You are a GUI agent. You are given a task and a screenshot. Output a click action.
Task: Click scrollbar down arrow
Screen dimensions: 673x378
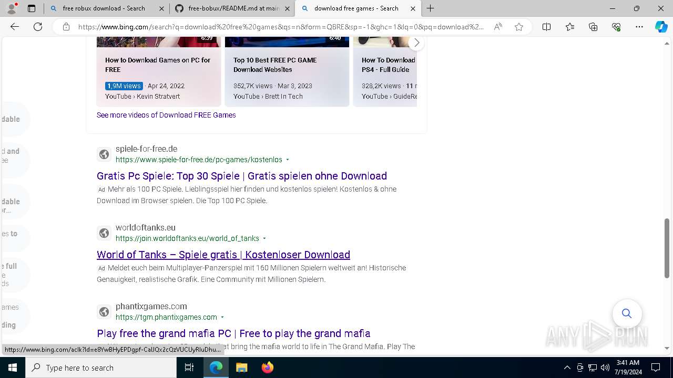pos(667,348)
